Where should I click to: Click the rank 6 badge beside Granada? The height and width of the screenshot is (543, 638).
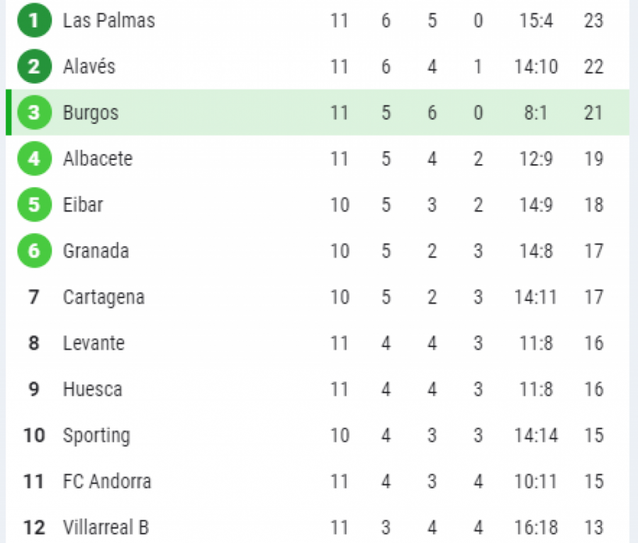[x=34, y=251]
